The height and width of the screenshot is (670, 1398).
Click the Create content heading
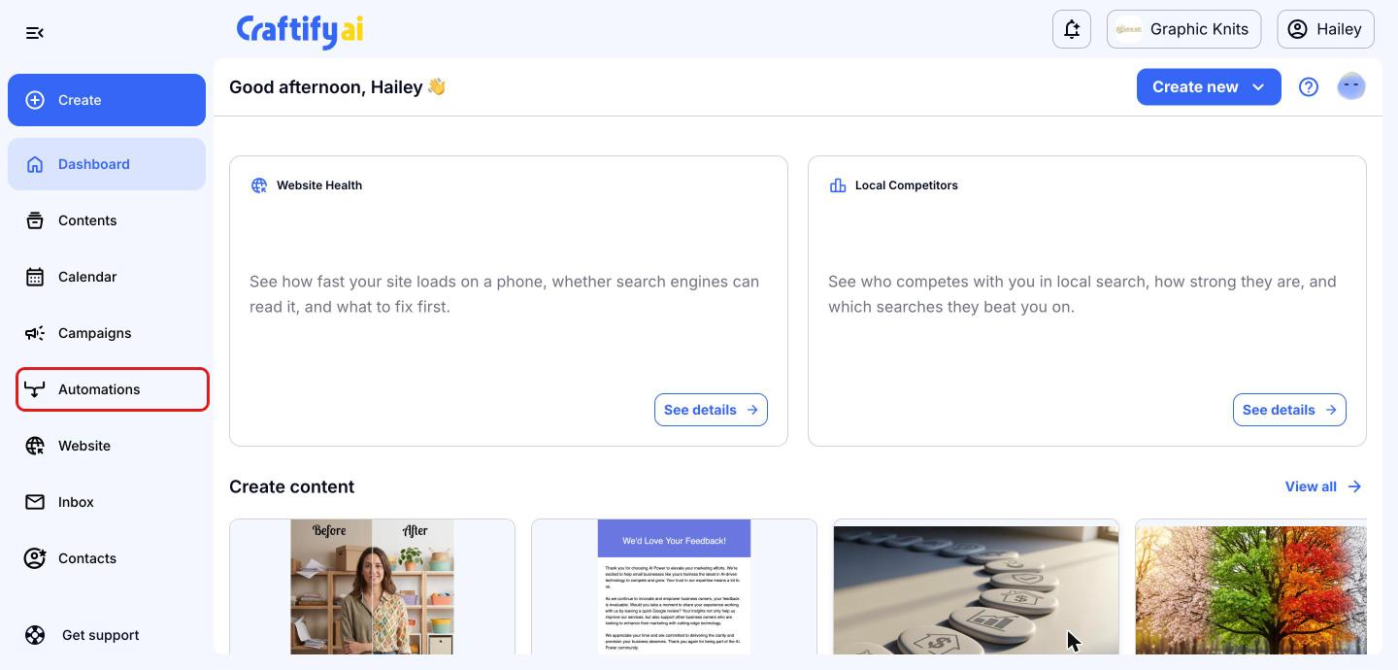tap(291, 486)
